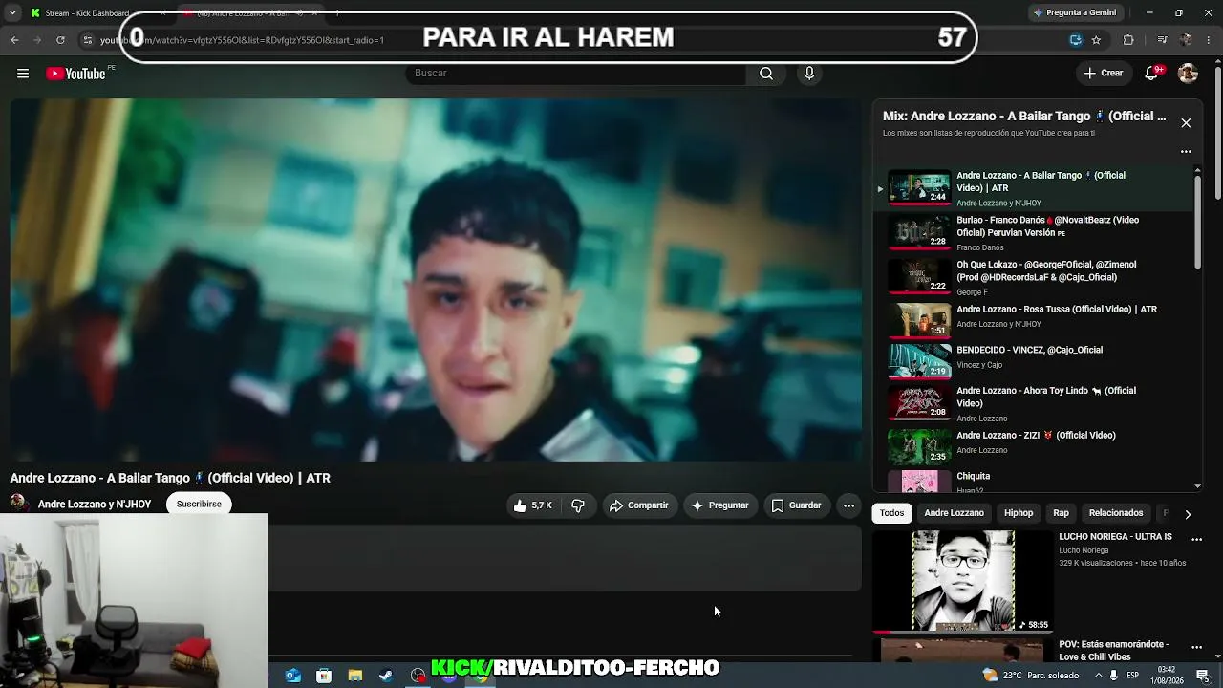Screen dimensions: 1223x688
Task: Click the ESP language indicator in tray
Action: click(1134, 676)
